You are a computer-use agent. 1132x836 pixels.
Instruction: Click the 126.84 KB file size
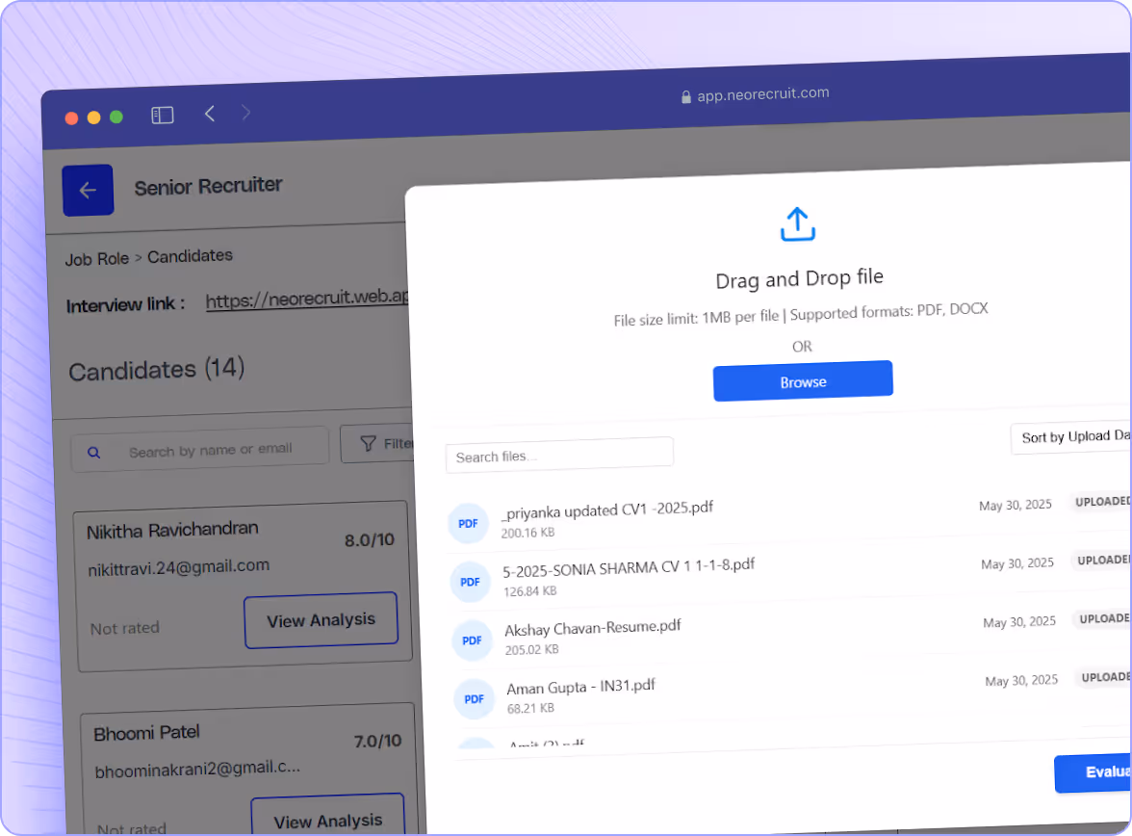(529, 591)
